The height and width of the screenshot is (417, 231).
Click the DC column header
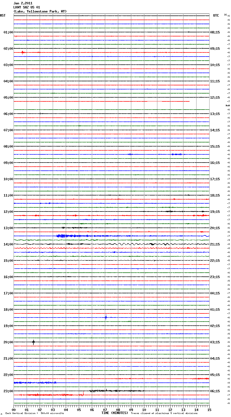click(226, 15)
